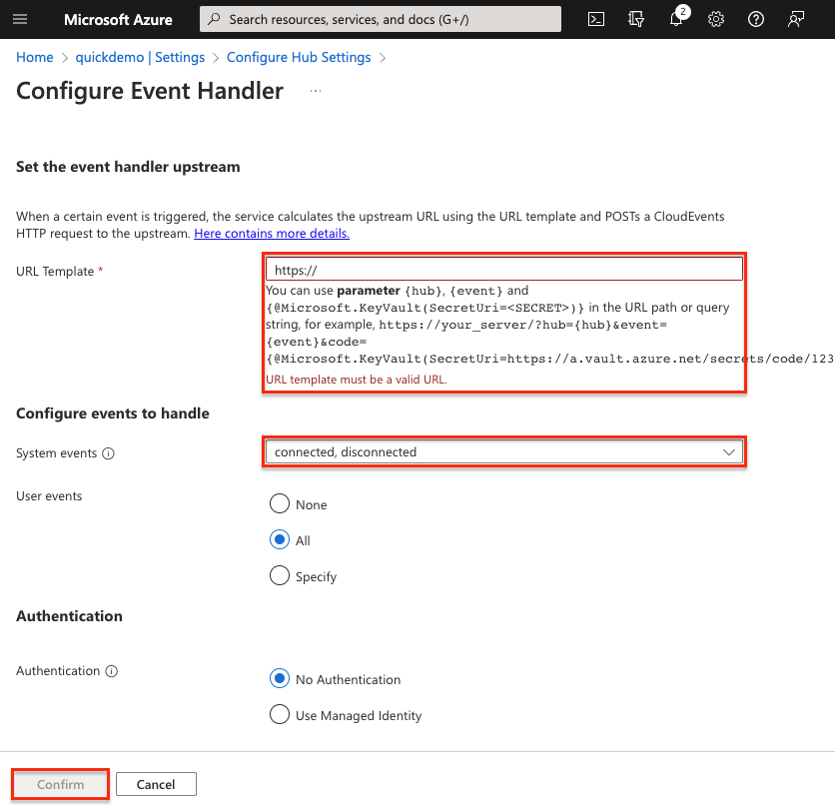Choose Specify for User events
The image size is (835, 811).
[280, 575]
